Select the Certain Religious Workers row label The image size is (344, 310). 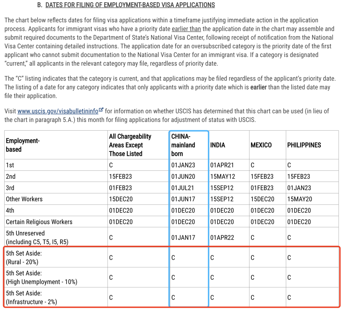click(39, 222)
